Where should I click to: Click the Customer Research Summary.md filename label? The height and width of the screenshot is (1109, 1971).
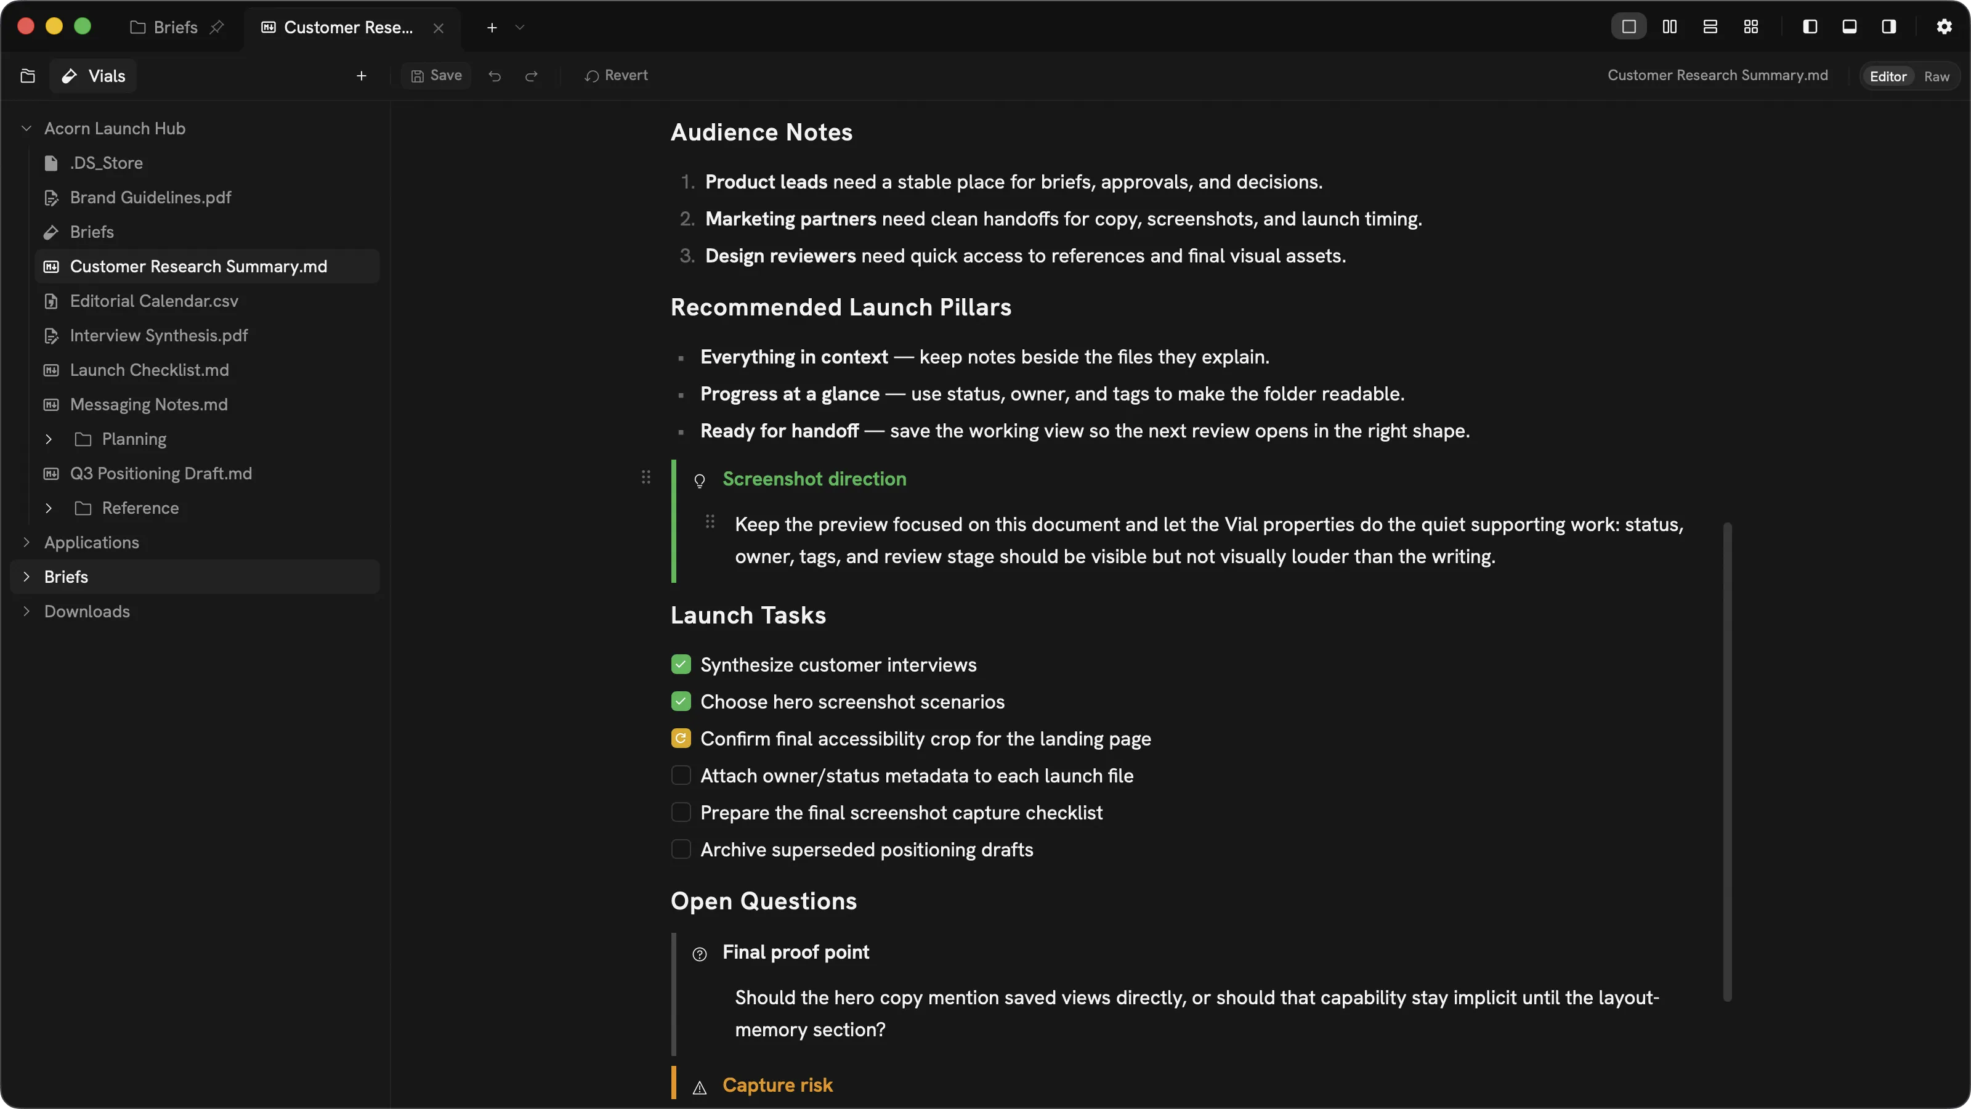1718,76
